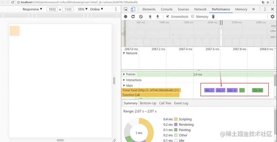Open the Event Log tab
Viewport: 277px width, 142px height.
(181, 103)
